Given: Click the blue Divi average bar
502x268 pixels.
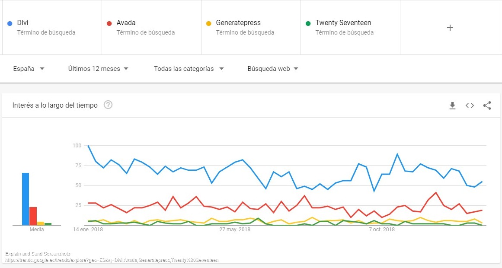Looking at the screenshot, I should pos(26,199).
